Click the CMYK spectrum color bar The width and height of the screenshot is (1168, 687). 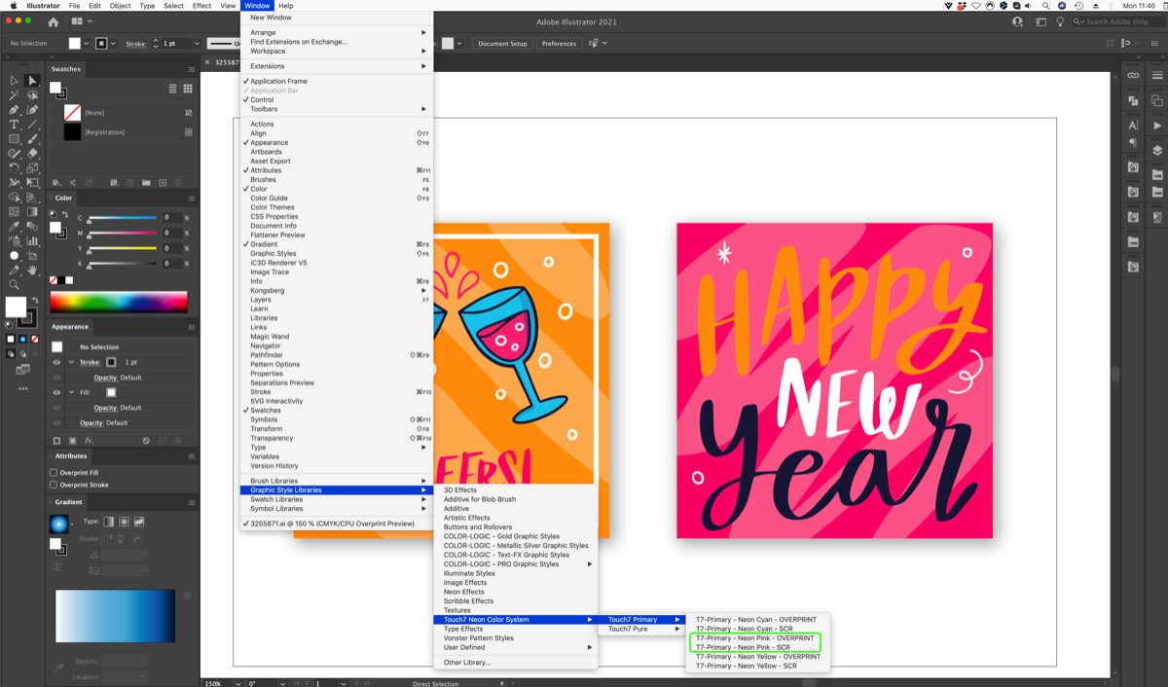119,302
